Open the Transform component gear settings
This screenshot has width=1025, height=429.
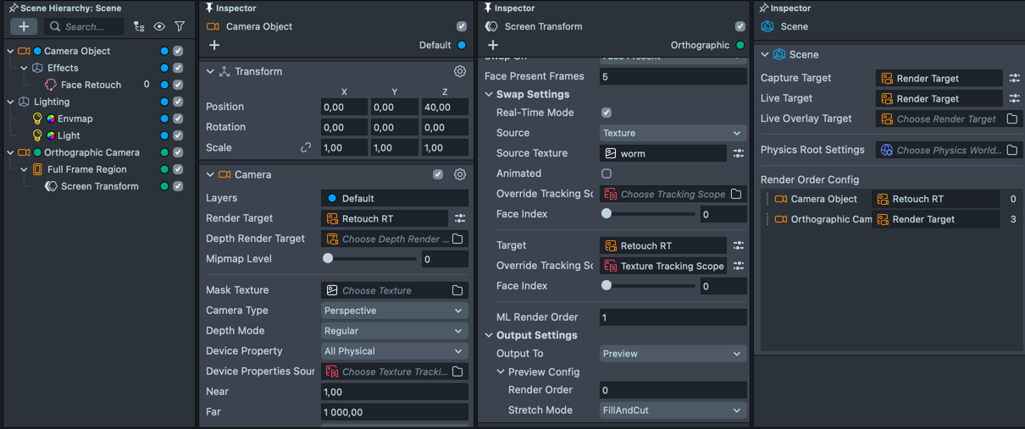460,72
